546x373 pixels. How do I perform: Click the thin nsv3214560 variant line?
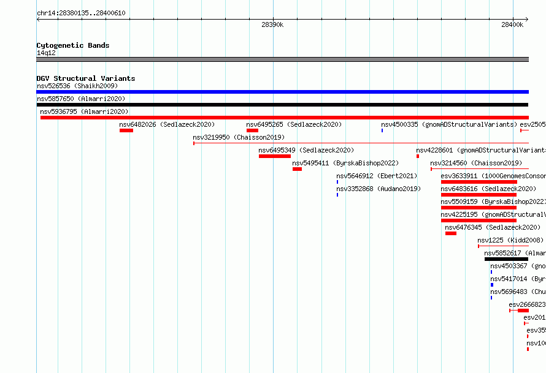[480, 169]
